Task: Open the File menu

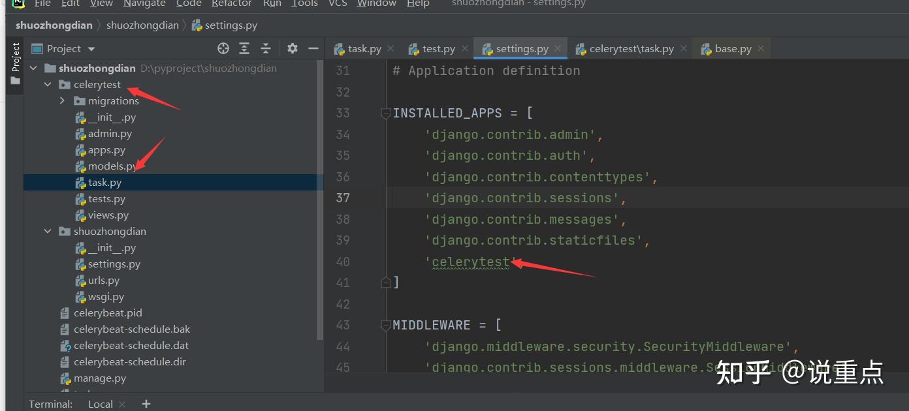Action: 42,3
